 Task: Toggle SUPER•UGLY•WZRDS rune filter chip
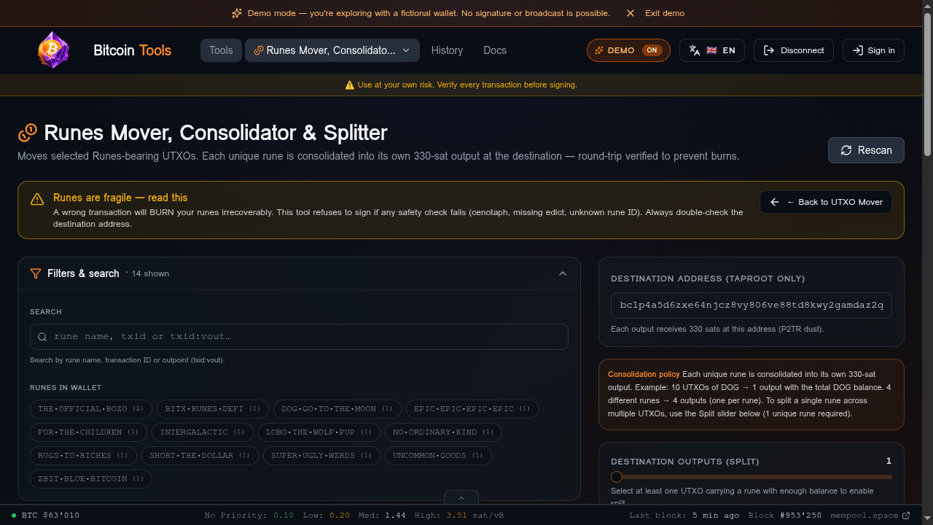point(321,456)
